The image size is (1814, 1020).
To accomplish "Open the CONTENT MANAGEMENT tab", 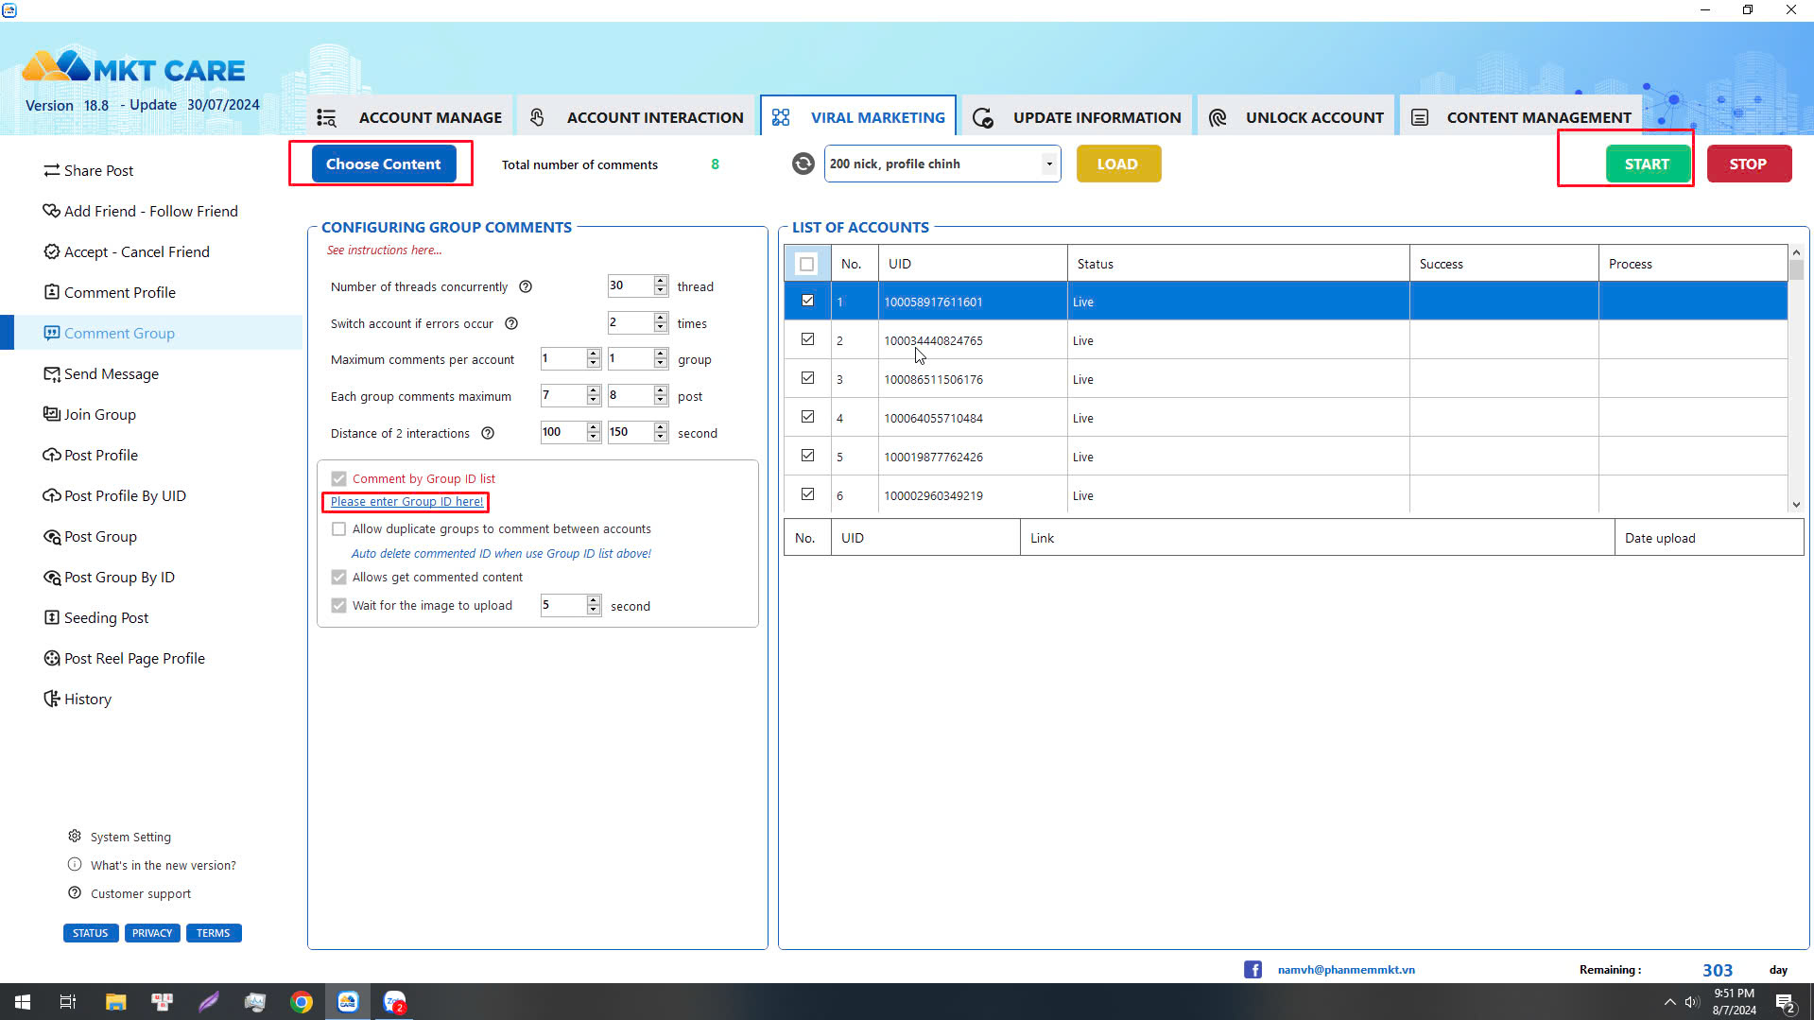I will 1521,117.
